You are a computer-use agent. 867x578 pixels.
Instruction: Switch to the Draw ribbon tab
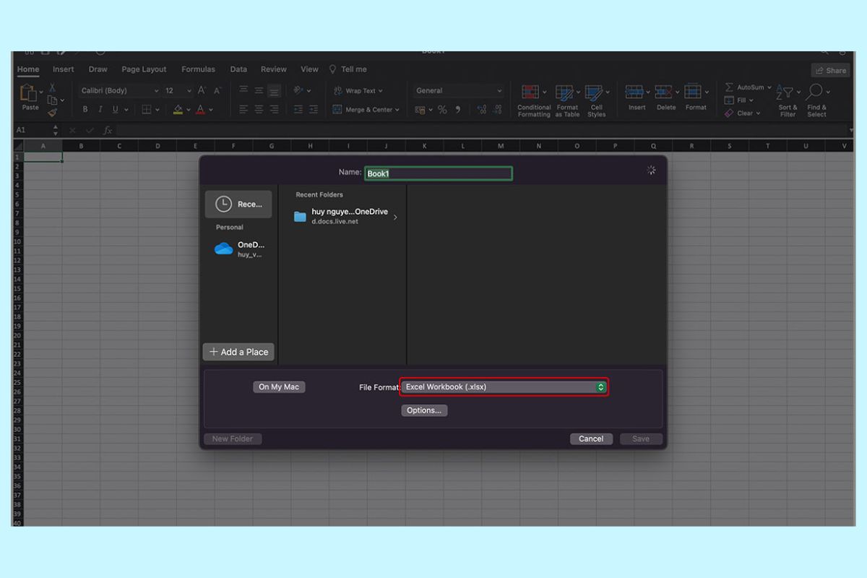(x=98, y=69)
